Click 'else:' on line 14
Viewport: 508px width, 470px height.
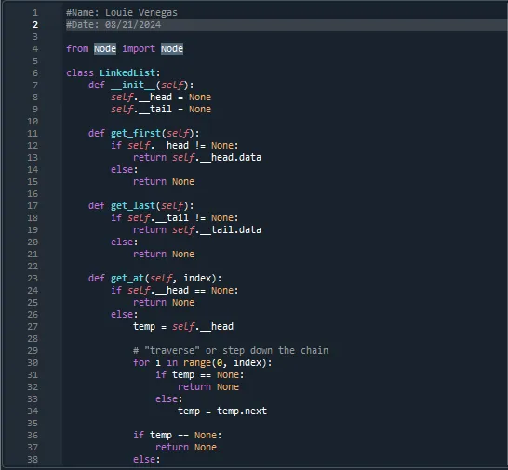pos(125,169)
